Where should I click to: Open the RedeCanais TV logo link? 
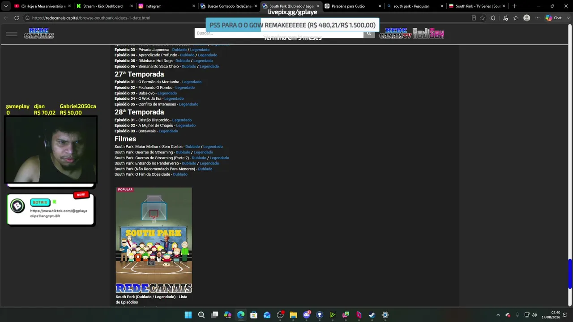(395, 34)
